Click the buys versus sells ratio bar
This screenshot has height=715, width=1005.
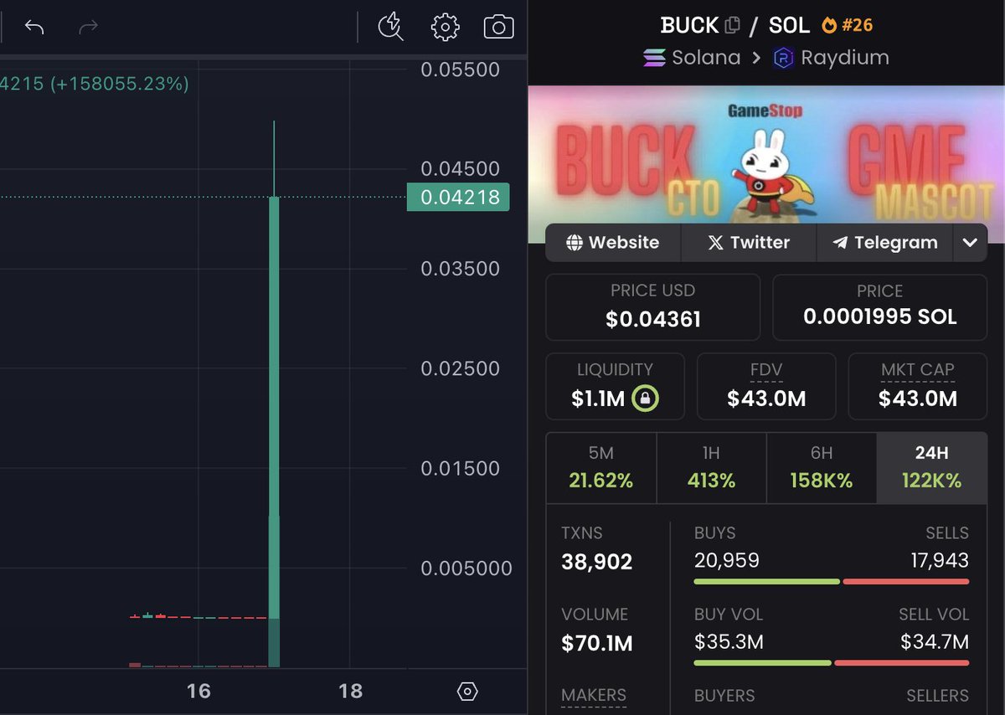[832, 581]
